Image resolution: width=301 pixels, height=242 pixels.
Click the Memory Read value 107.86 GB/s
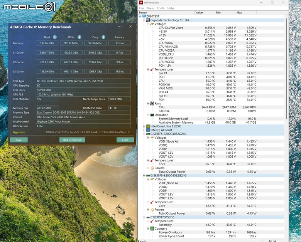(47, 43)
